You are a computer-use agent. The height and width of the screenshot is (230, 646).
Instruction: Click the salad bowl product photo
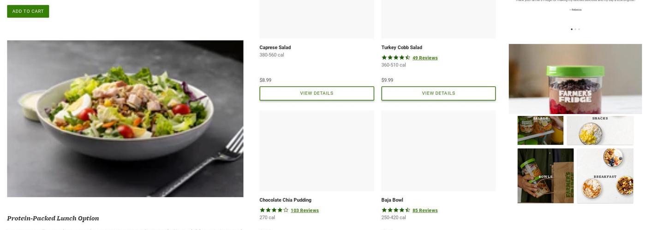(x=125, y=119)
